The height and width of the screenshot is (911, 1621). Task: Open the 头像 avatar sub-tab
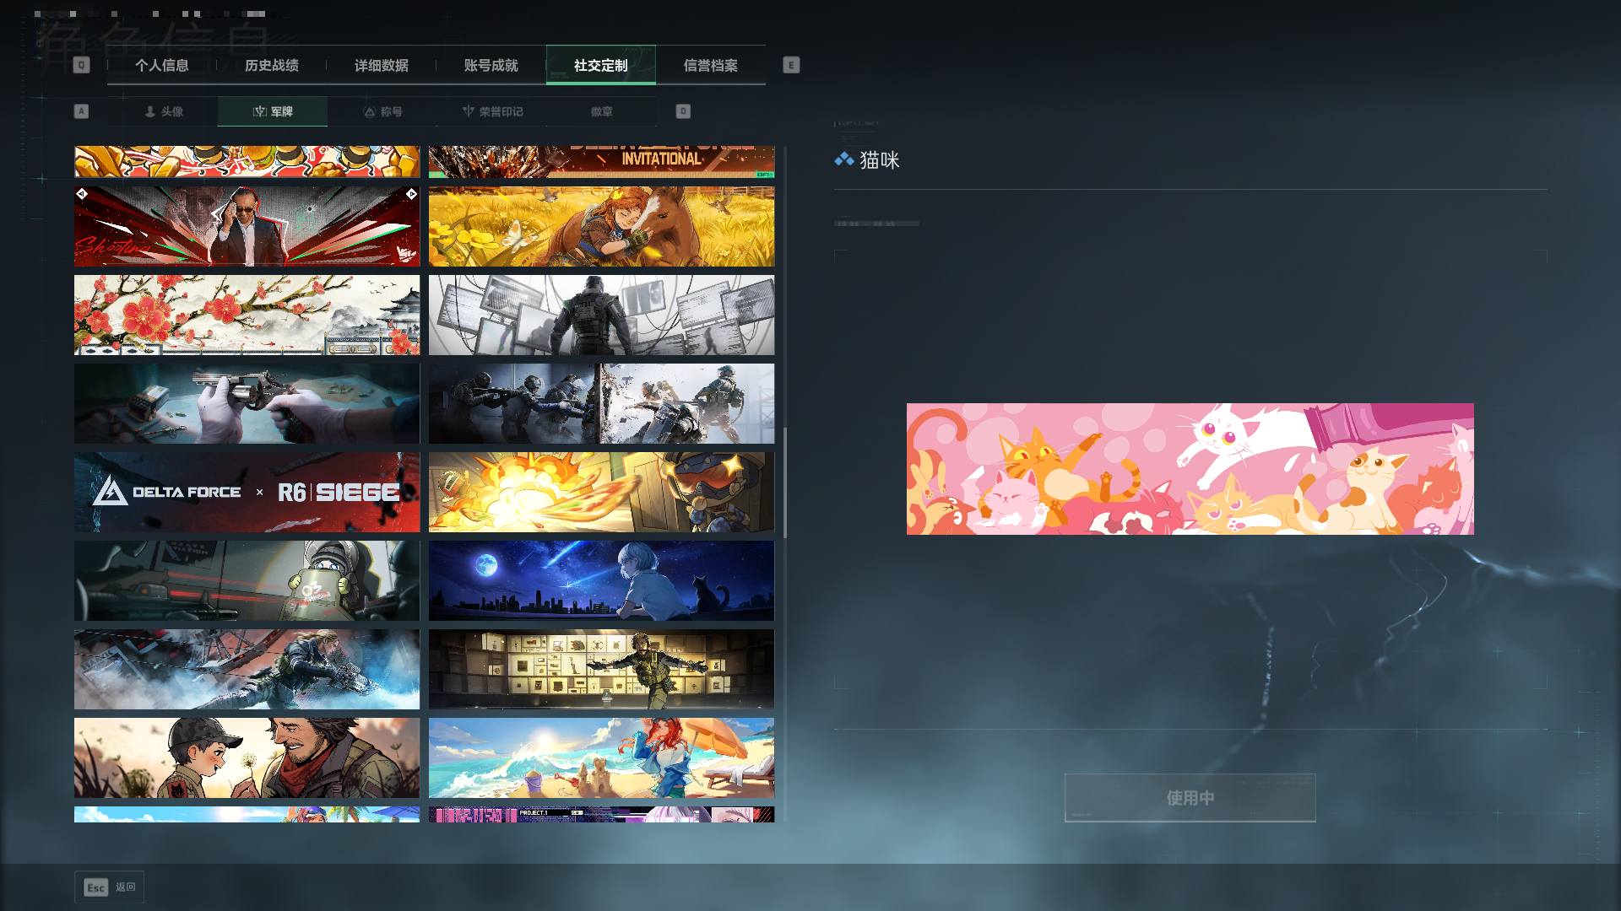click(x=163, y=111)
